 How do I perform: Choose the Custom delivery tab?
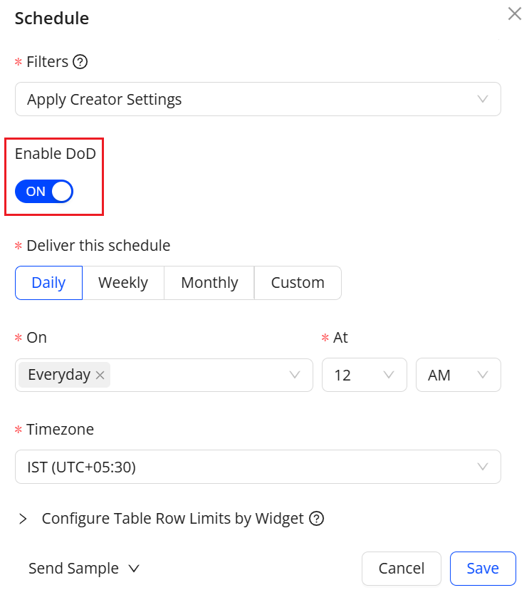[298, 283]
